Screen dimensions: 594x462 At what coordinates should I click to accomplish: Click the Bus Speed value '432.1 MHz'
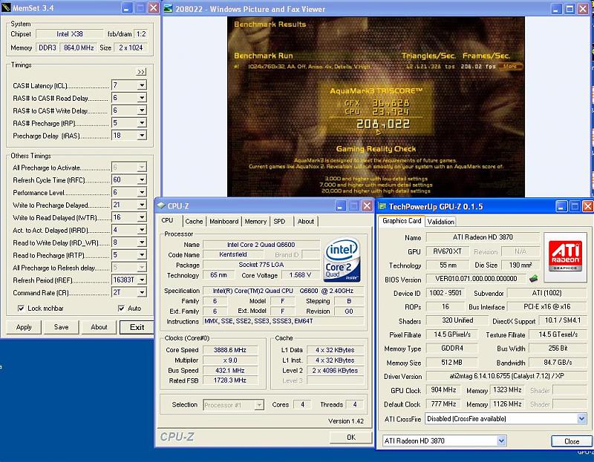click(x=230, y=371)
